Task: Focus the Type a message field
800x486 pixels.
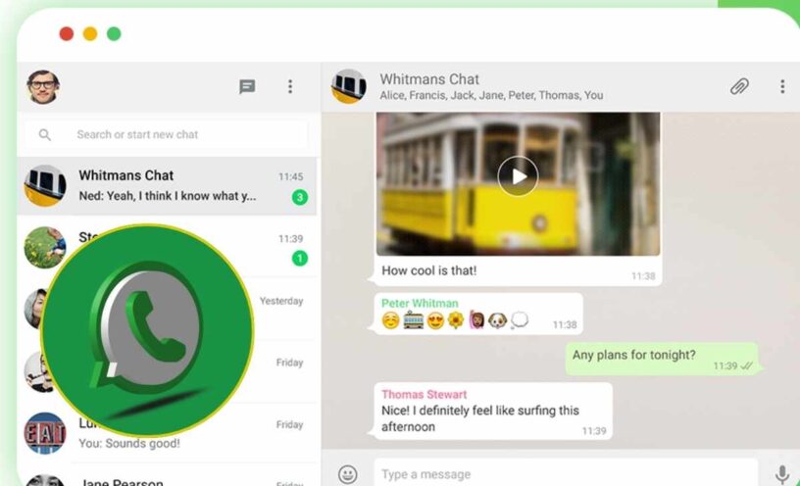Action: (x=566, y=473)
